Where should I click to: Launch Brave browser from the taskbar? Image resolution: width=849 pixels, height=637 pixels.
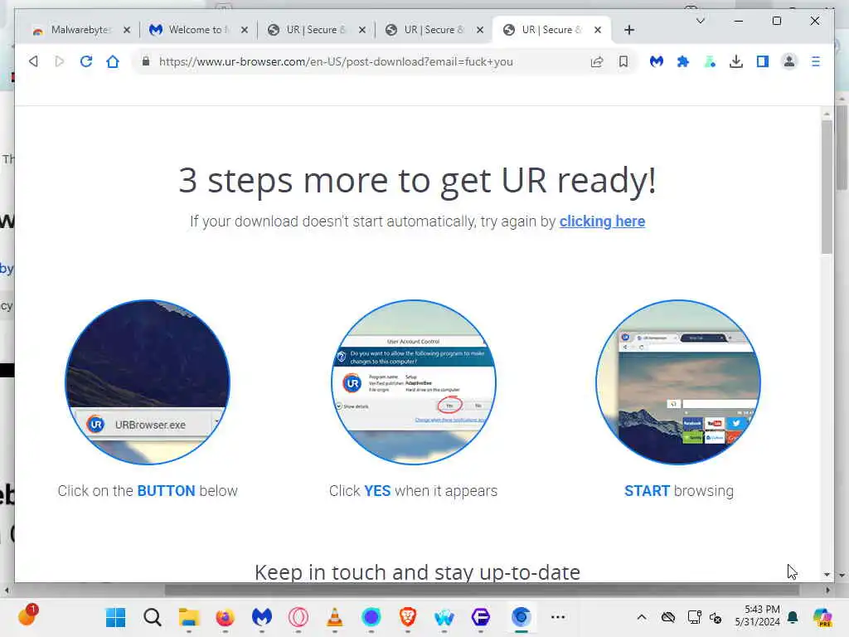408,617
